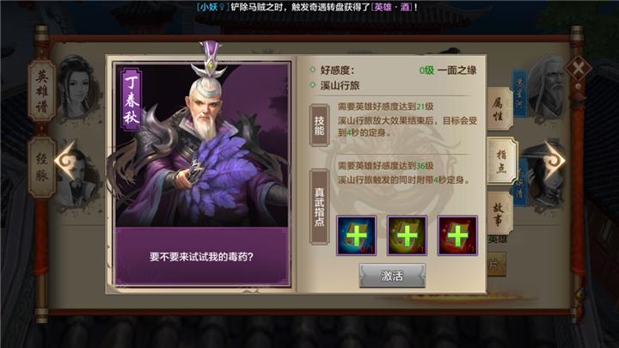
Task: Open the 英雄谱 tab on left
Action: (x=42, y=91)
